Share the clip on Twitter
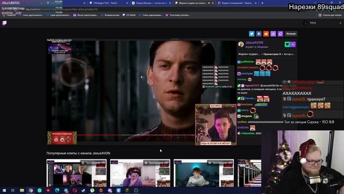 tap(252, 33)
